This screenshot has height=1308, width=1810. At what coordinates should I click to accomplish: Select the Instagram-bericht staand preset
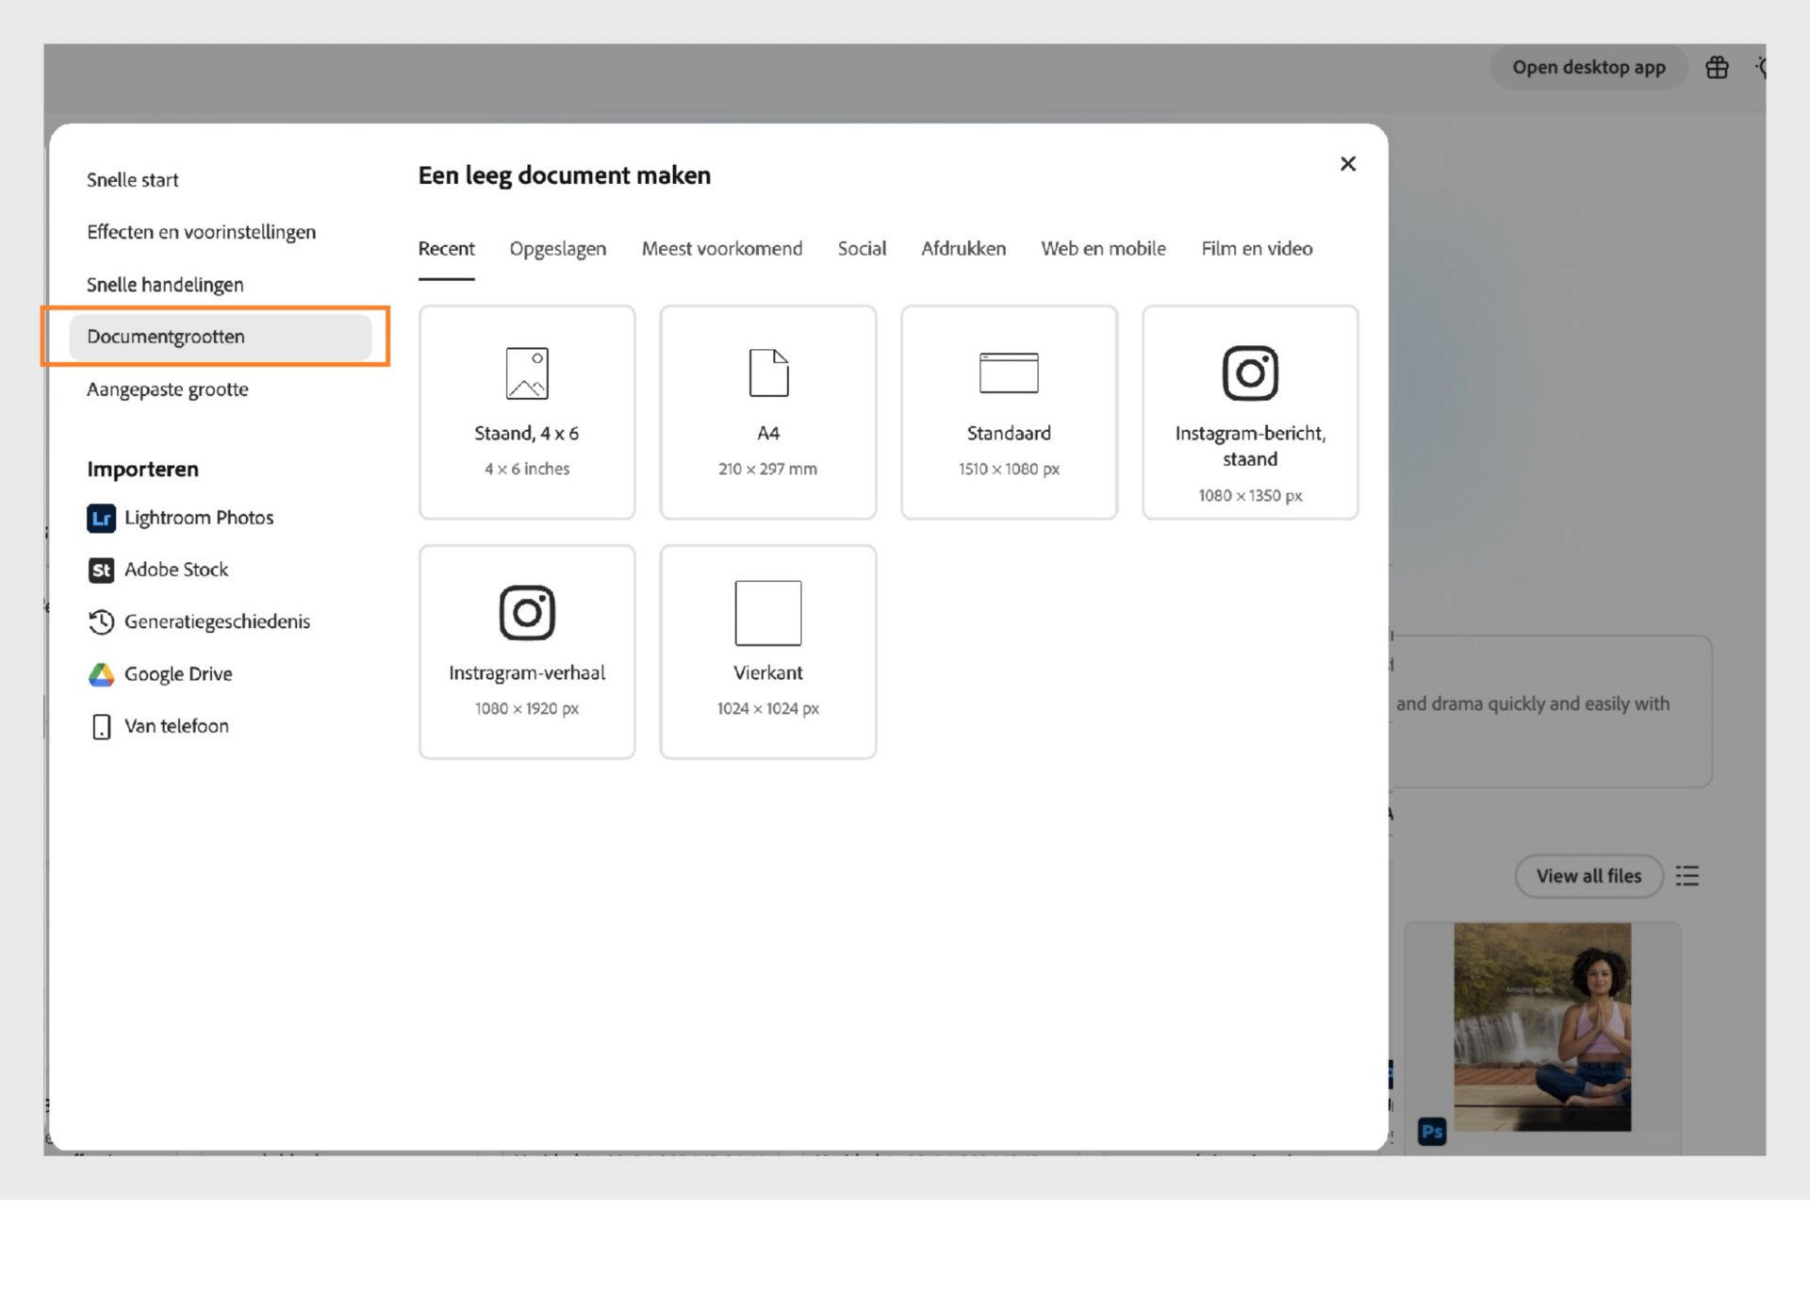coord(1250,412)
